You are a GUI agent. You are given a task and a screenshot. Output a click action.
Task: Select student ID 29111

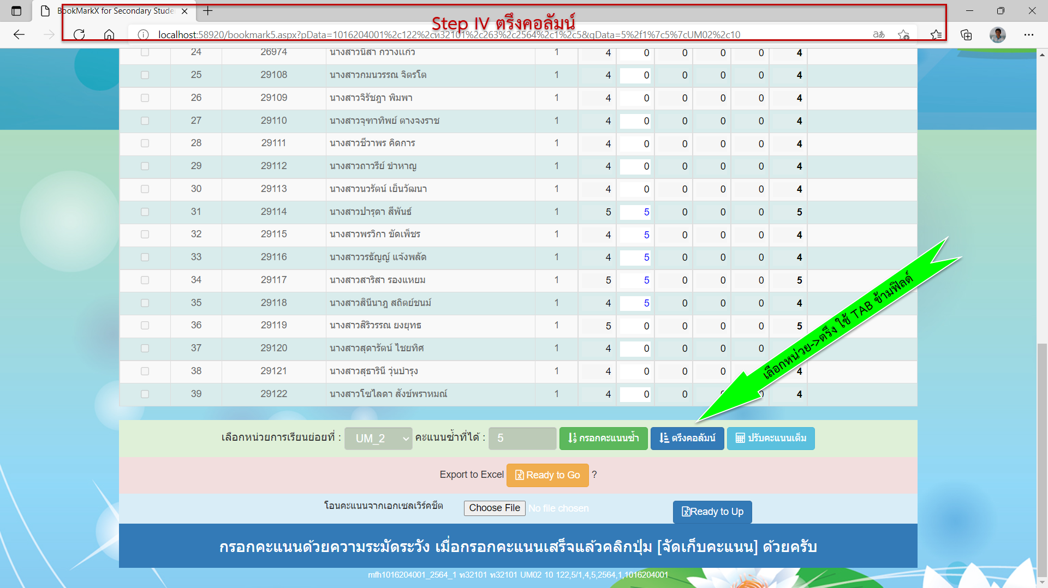tap(273, 143)
